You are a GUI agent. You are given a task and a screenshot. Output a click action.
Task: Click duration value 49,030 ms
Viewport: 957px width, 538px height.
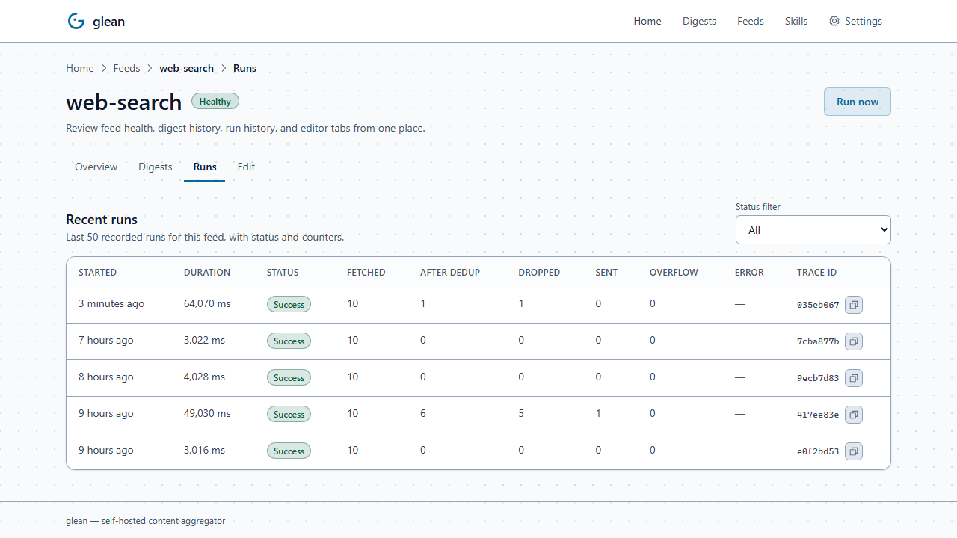coord(207,414)
